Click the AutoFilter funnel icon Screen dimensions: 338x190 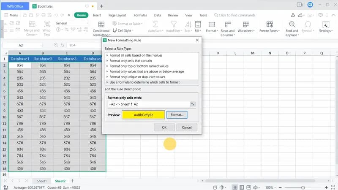point(174,24)
